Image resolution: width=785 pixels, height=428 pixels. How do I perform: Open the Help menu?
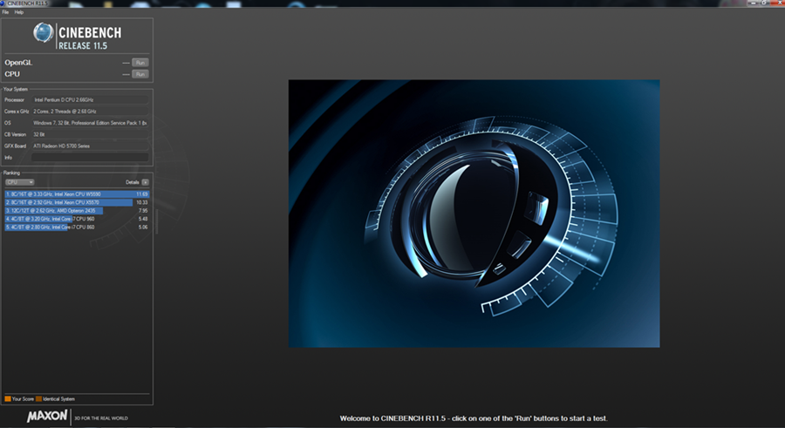click(18, 12)
